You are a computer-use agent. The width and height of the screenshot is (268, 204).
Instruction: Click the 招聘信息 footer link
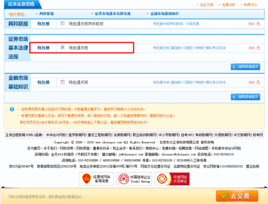[185, 148]
